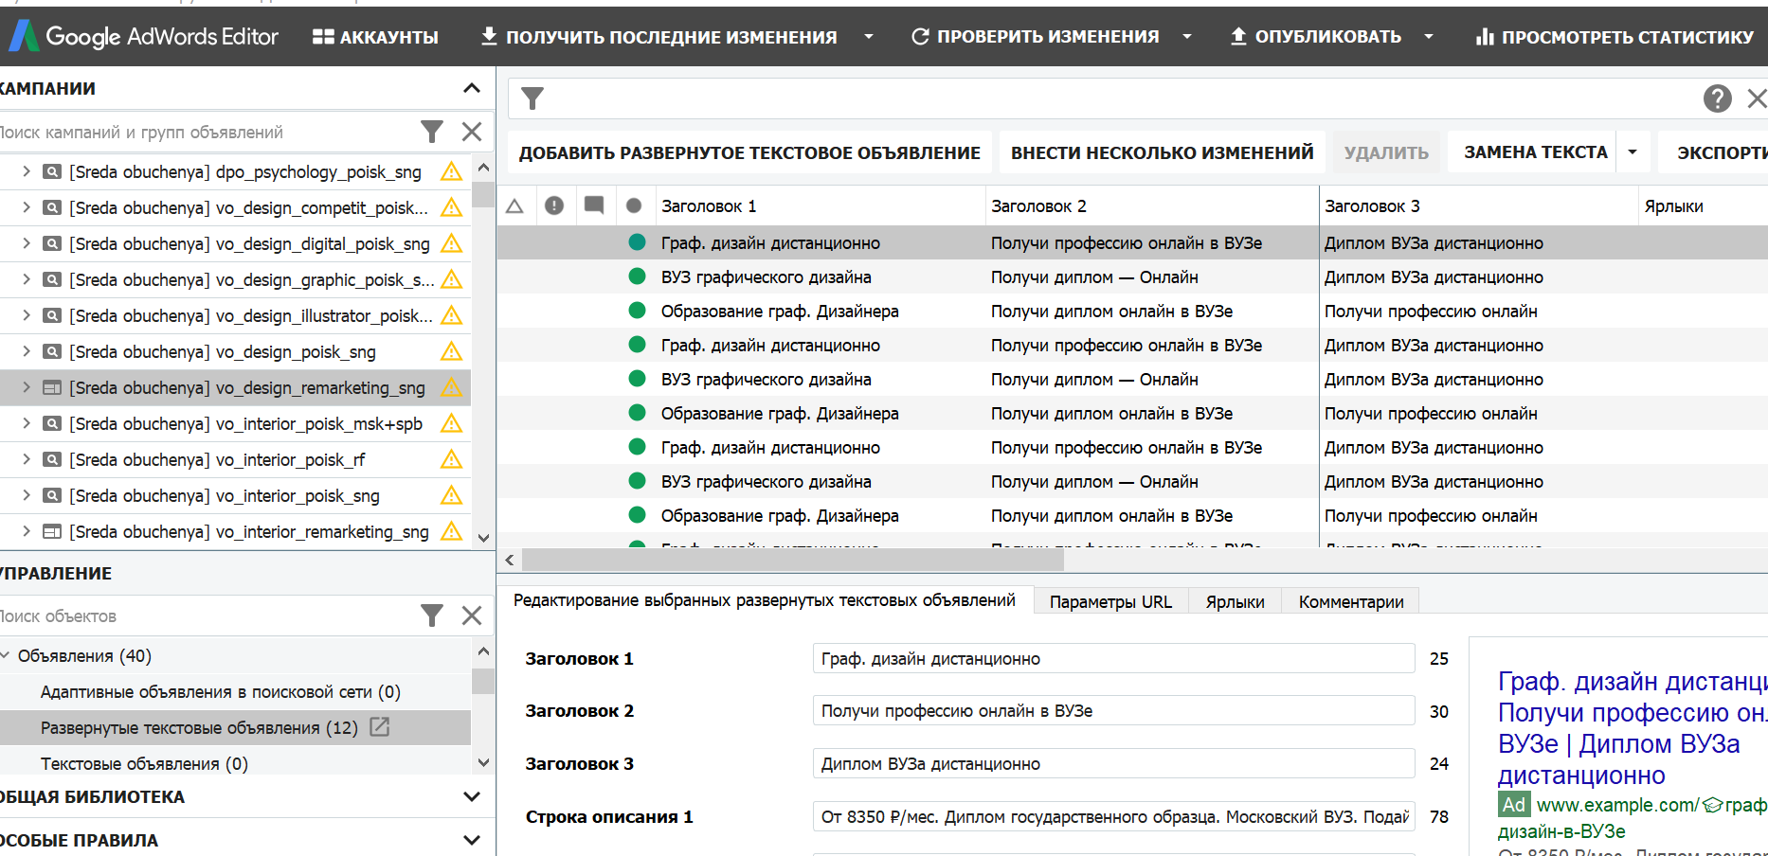Open the filter funnel above the ads table
Screen dimensions: 1768x856
pos(532,98)
